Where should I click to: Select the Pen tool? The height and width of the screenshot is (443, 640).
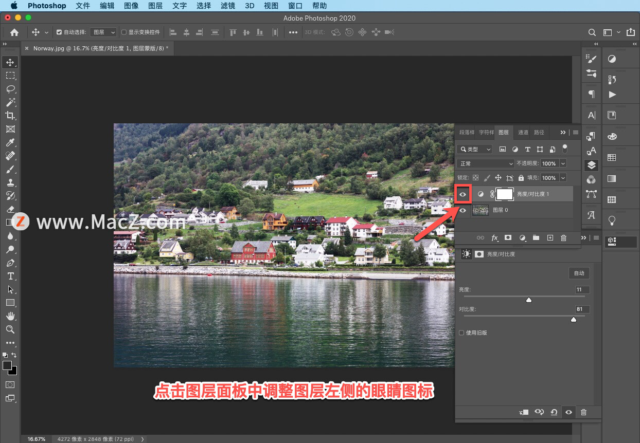(10, 263)
